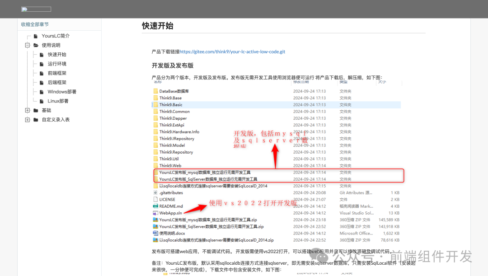Click the document icon beside Linux部署
The height and width of the screenshot is (276, 488).
pos(42,102)
